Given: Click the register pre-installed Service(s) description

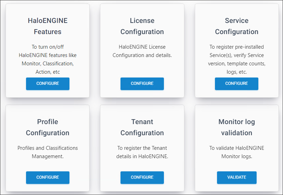Looking at the screenshot, I should (x=236, y=59).
